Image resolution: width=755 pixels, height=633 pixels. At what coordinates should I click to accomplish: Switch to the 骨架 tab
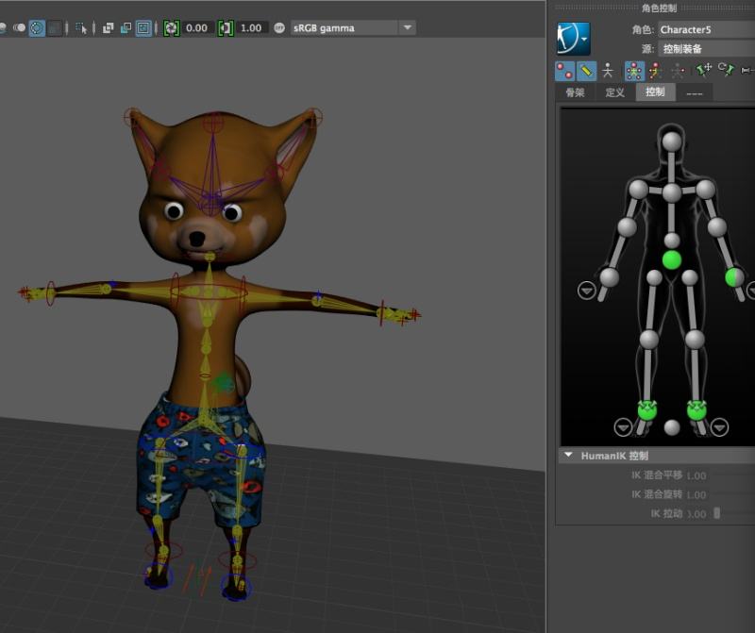tap(575, 92)
